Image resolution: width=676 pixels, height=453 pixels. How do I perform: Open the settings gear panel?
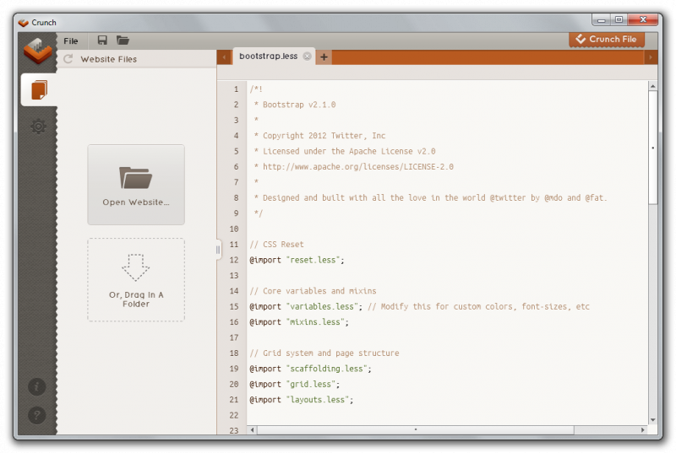[38, 127]
